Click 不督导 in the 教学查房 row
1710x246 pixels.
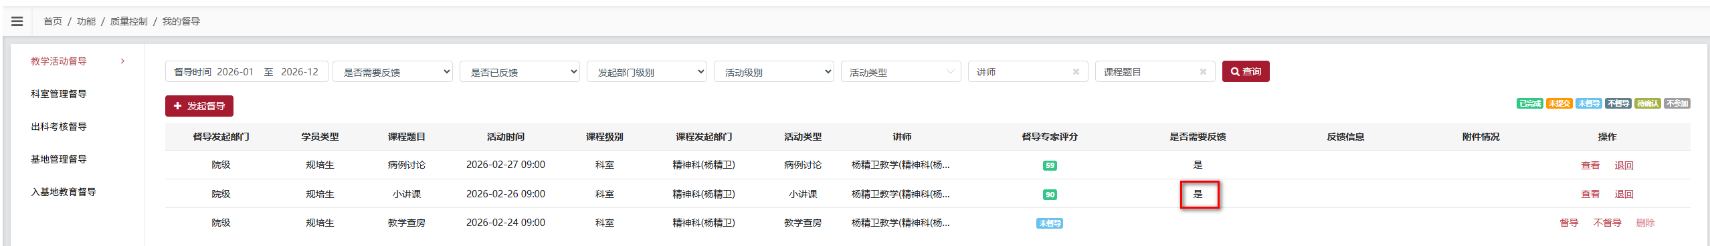tap(1607, 223)
